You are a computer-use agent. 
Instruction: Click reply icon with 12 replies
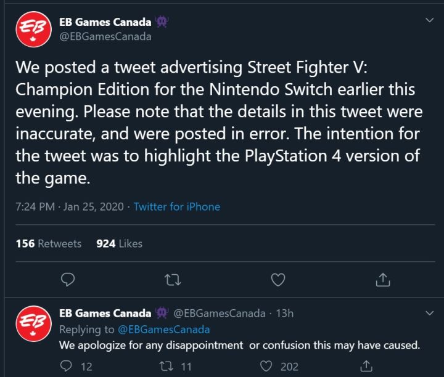(68, 367)
